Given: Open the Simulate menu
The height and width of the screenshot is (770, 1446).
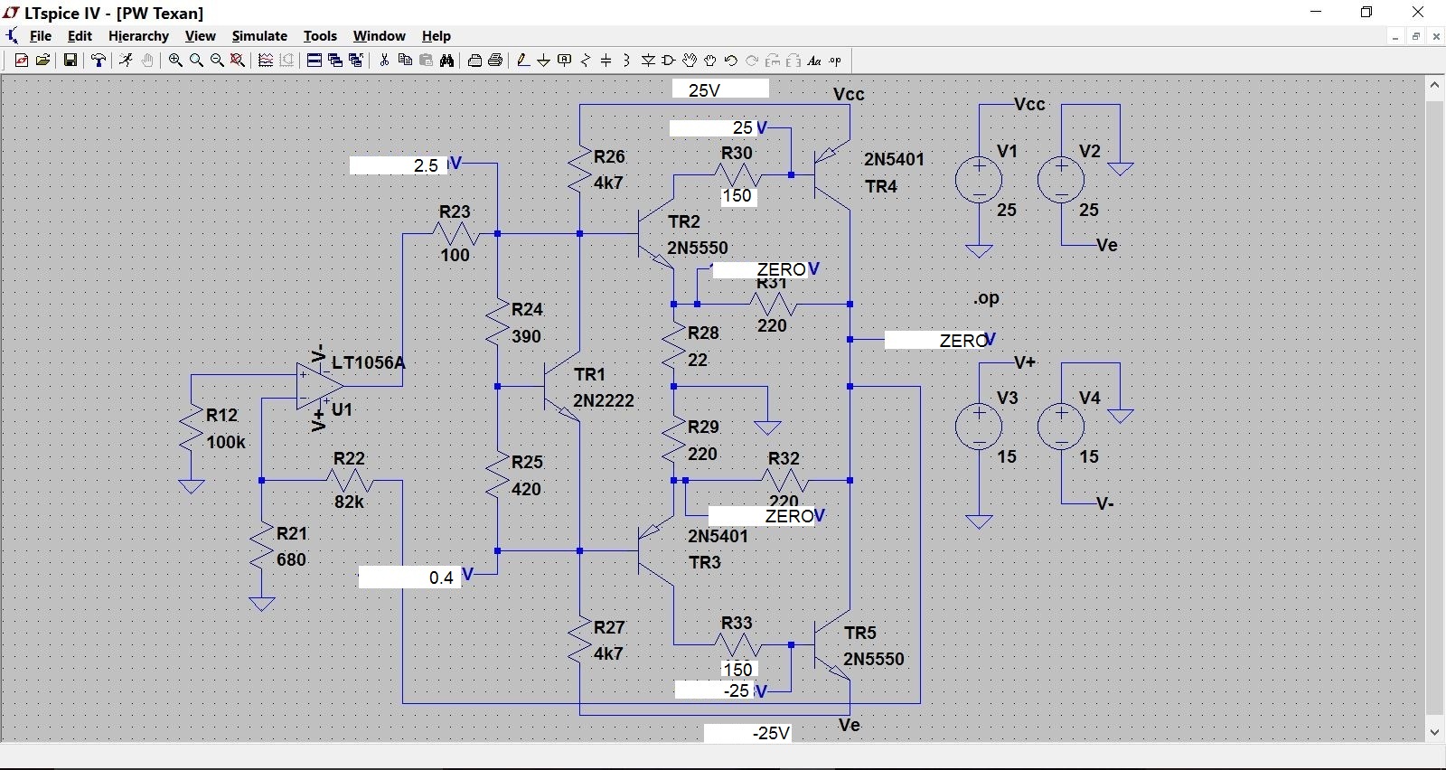Looking at the screenshot, I should (x=259, y=36).
